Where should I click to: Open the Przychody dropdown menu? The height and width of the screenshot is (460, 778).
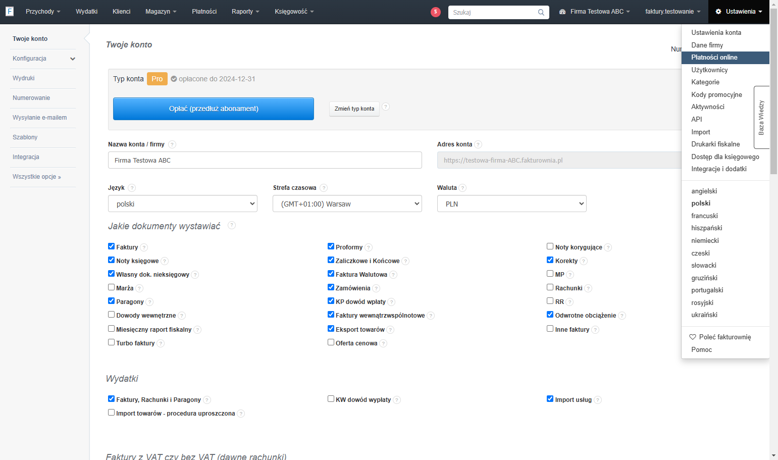(x=43, y=12)
